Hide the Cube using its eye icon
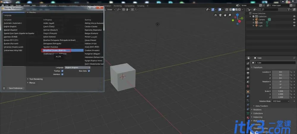Image resolution: width=297 pixels, height=134 pixels. [294, 23]
